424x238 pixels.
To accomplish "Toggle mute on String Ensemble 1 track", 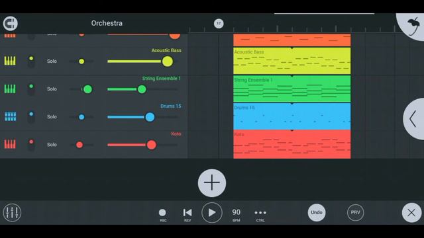I will click(31, 89).
